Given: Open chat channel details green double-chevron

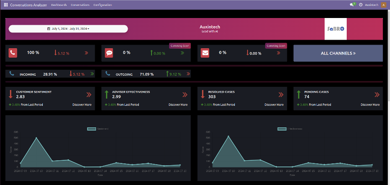Looking at the screenshot, I should coord(182,53).
